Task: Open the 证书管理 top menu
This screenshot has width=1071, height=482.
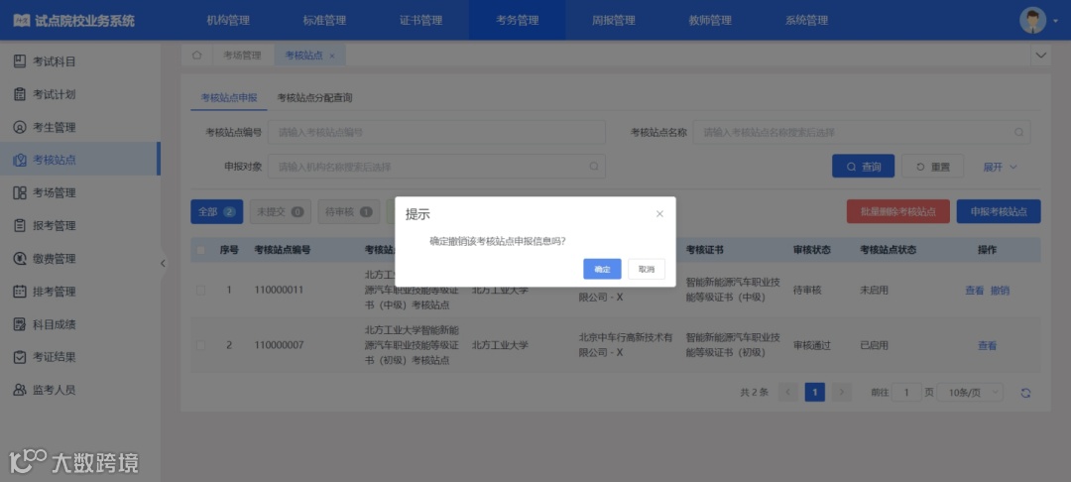Action: click(420, 21)
